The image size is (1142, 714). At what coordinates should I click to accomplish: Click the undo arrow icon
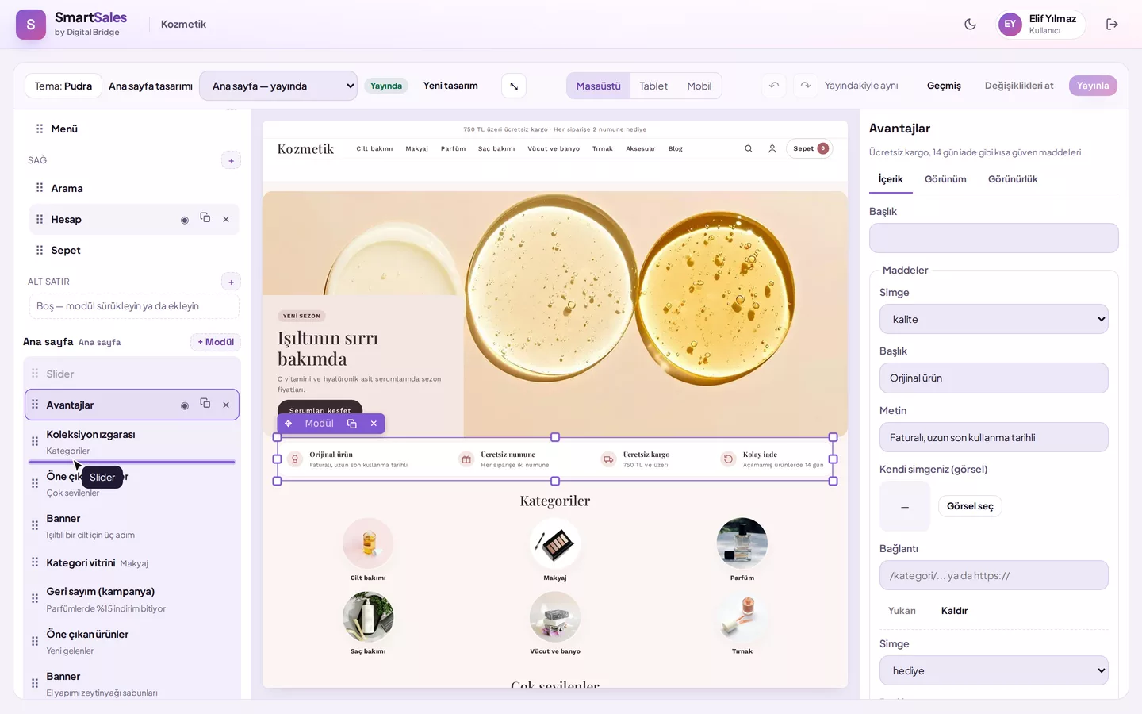[x=774, y=86]
